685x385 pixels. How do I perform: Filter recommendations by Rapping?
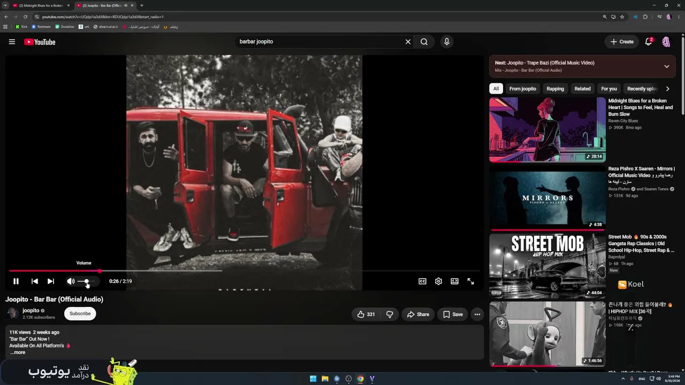tap(555, 89)
